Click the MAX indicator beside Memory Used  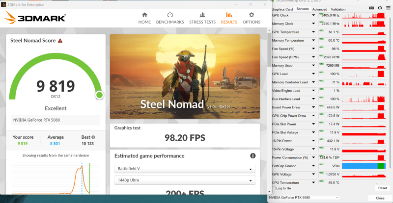pyautogui.click(x=321, y=64)
